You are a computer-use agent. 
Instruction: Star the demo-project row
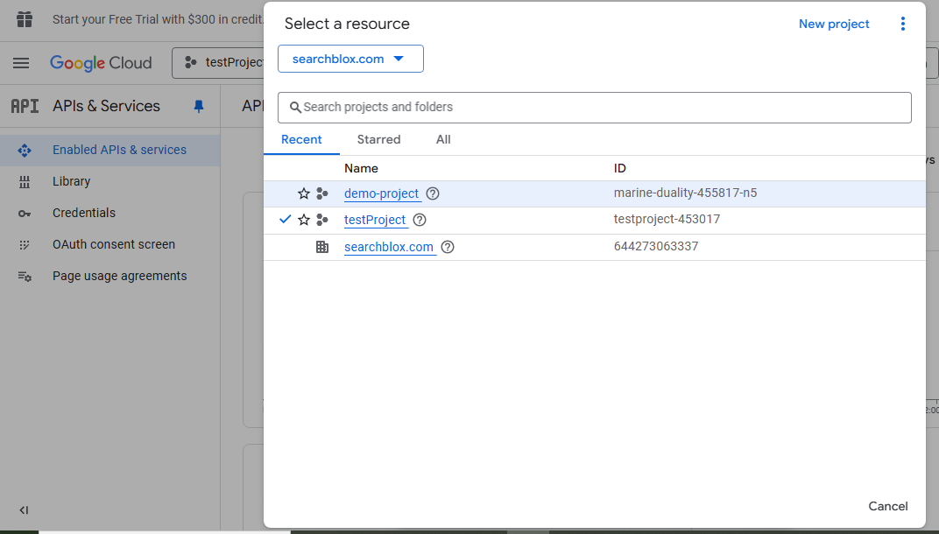304,193
